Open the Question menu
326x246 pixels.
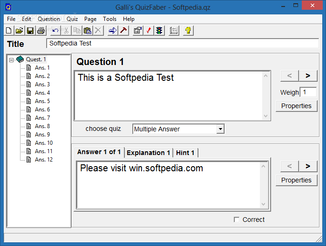click(49, 19)
